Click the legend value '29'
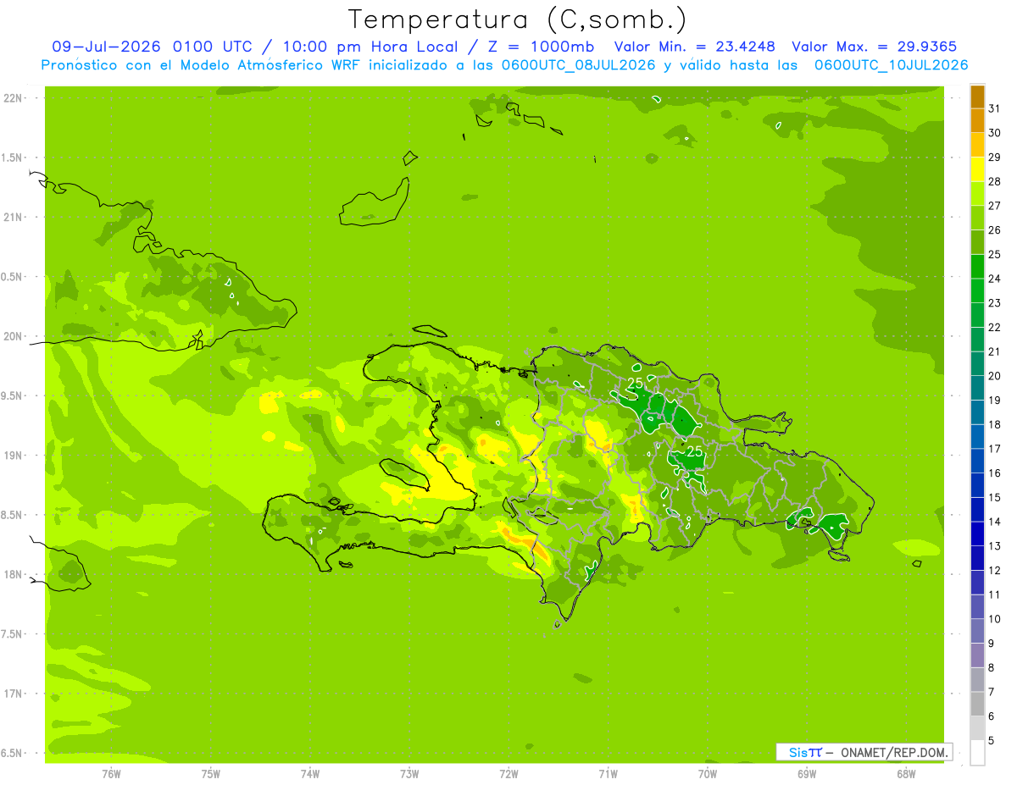 (x=994, y=157)
